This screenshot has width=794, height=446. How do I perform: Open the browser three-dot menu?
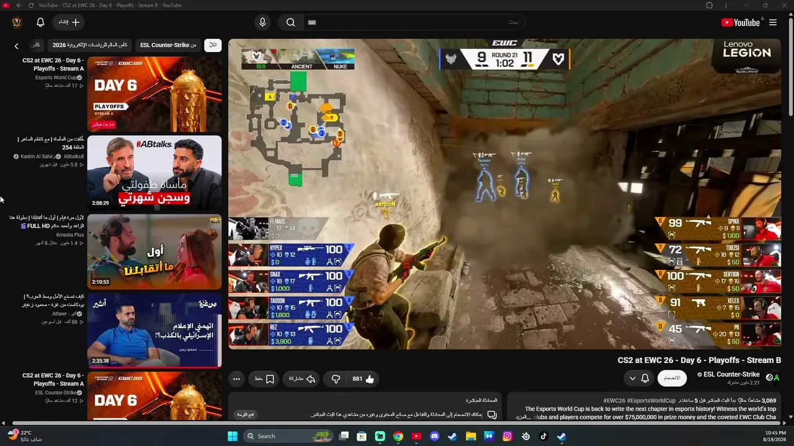pyautogui.click(x=726, y=6)
